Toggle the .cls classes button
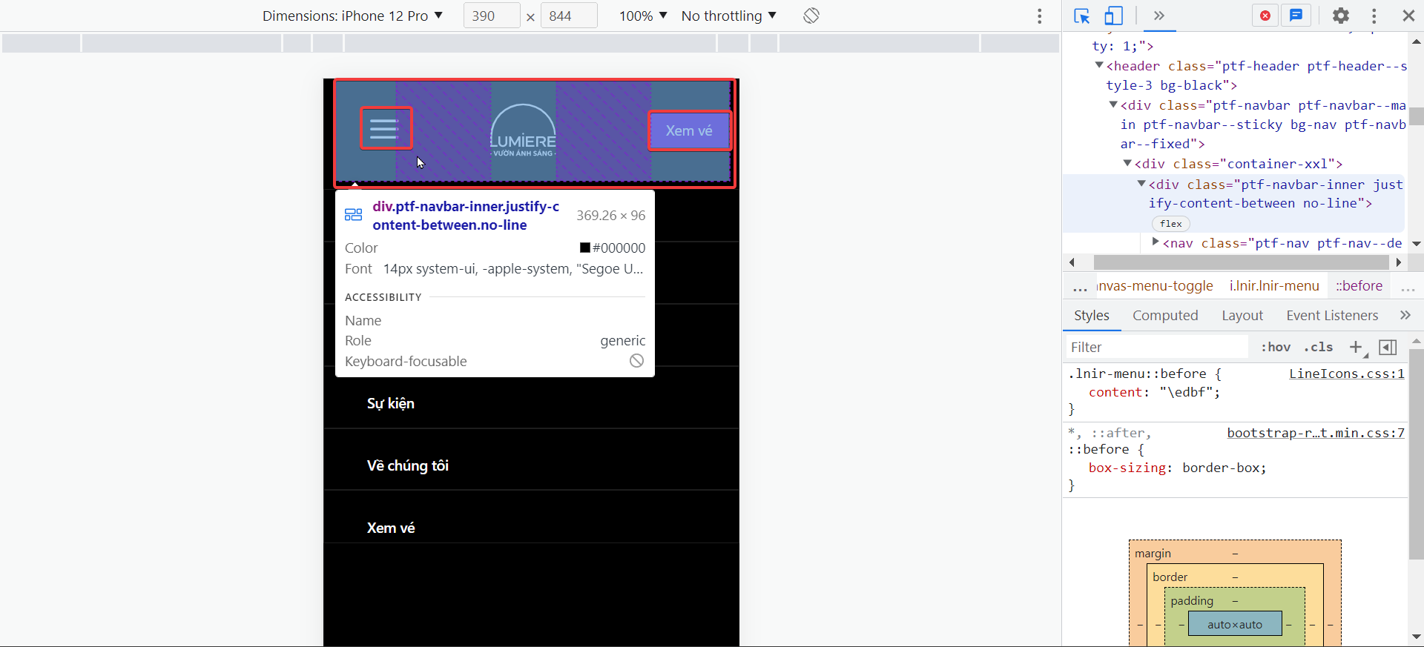1424x647 pixels. (x=1319, y=347)
